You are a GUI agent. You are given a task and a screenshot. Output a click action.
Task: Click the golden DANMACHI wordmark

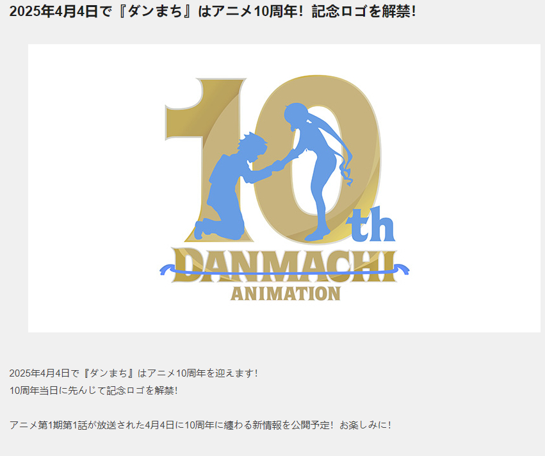(x=284, y=266)
